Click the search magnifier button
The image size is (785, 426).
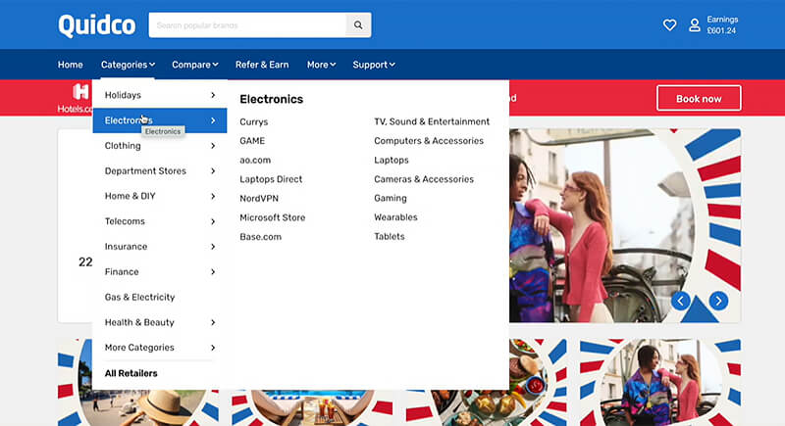coord(358,24)
